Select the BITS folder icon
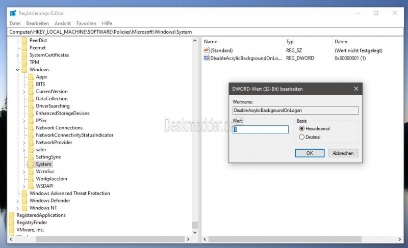Viewport: 408px width, 248px height. 31,84
